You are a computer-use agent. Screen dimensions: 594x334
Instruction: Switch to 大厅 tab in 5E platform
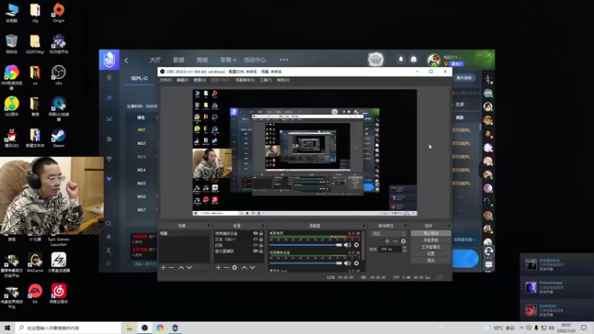155,60
